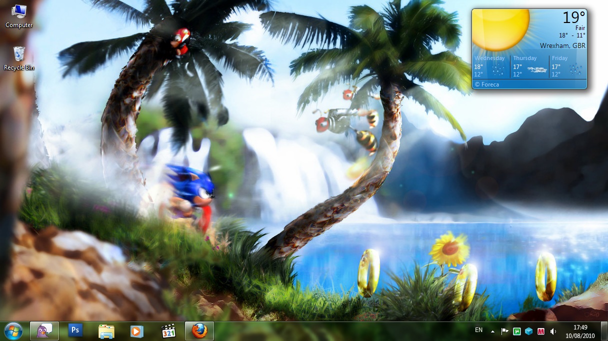Click the Wrexham, GBR location text
608x341 pixels.
[x=562, y=45]
